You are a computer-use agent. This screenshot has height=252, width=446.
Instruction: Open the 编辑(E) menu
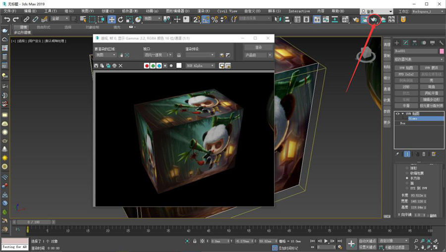[x=30, y=11]
